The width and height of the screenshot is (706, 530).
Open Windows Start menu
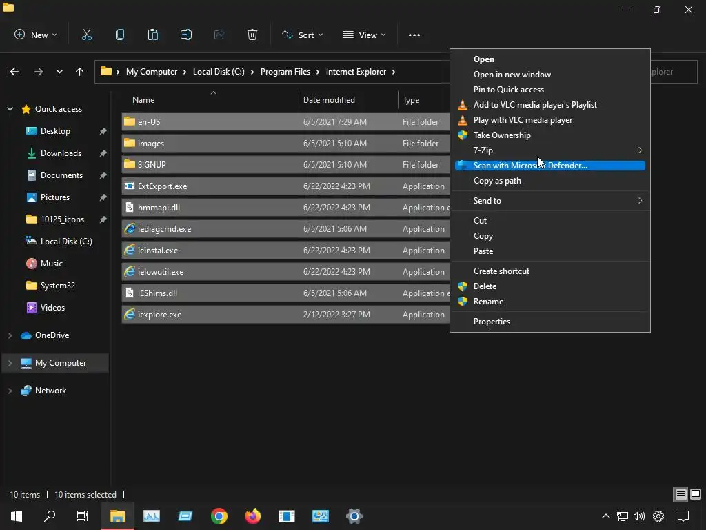[17, 516]
